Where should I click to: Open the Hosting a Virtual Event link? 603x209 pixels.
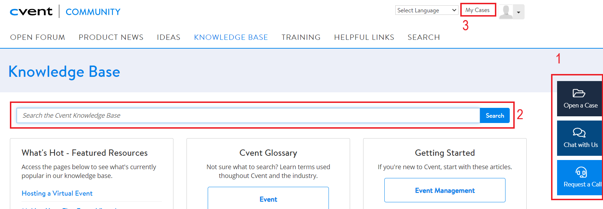(57, 193)
